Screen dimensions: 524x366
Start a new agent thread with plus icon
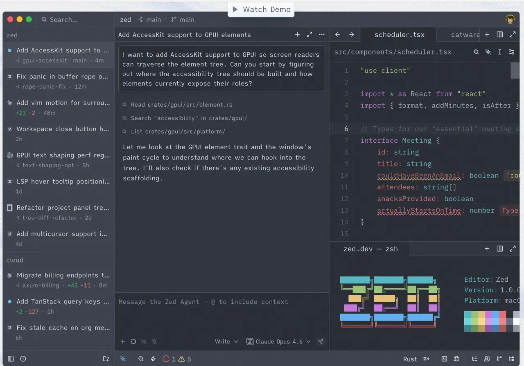297,35
